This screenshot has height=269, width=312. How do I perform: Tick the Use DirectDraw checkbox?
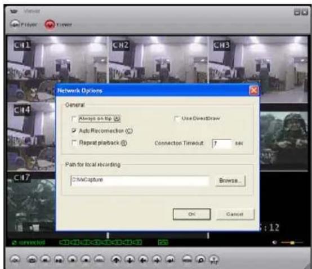(176, 119)
